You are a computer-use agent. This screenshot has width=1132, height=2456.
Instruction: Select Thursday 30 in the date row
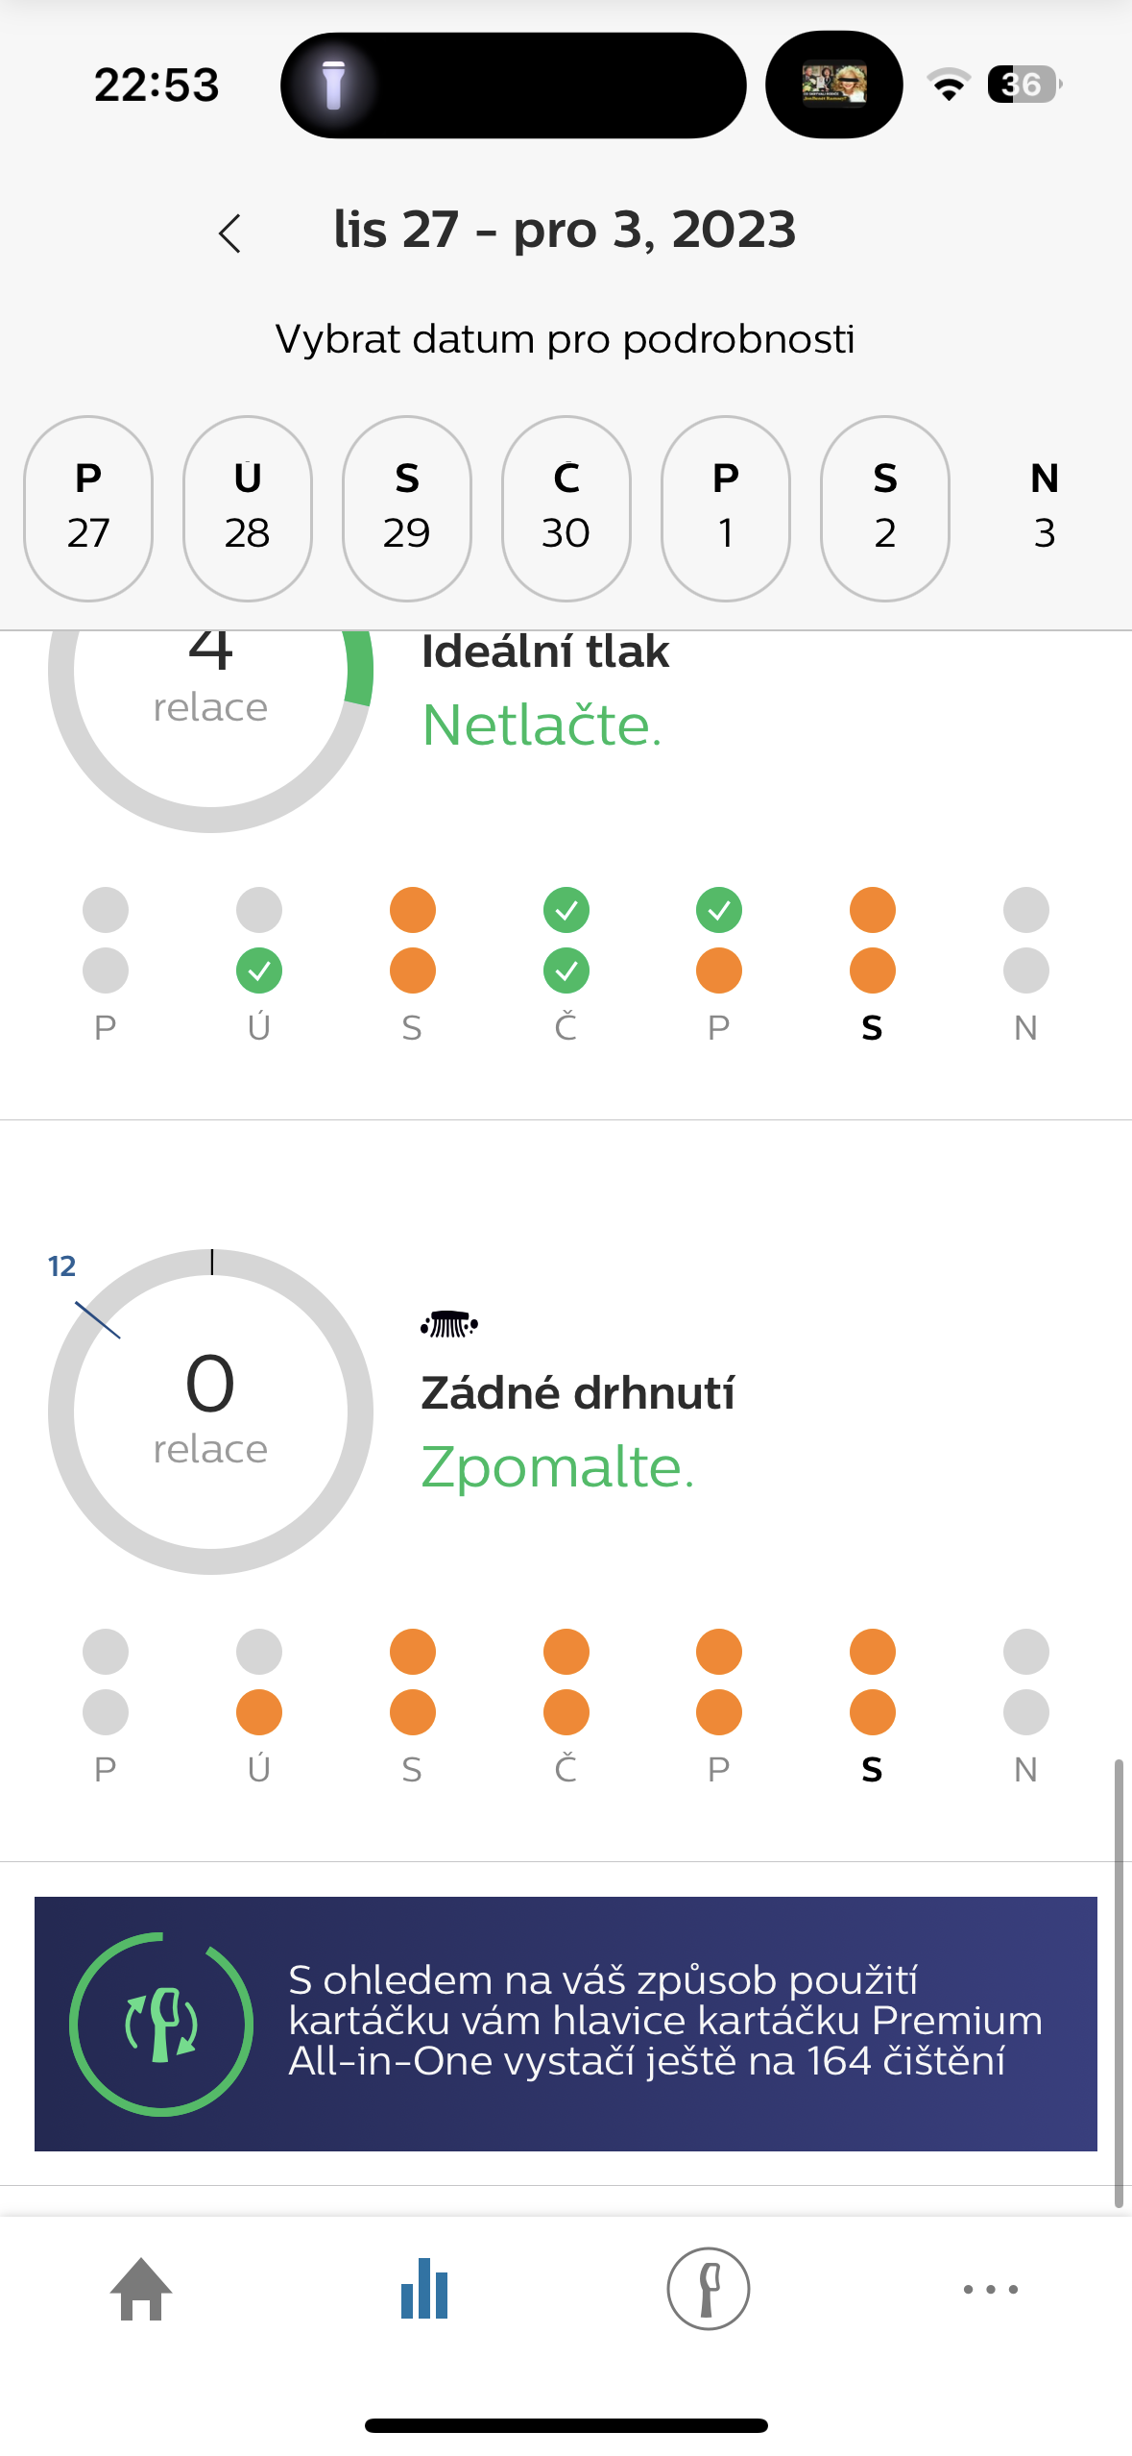click(x=566, y=508)
